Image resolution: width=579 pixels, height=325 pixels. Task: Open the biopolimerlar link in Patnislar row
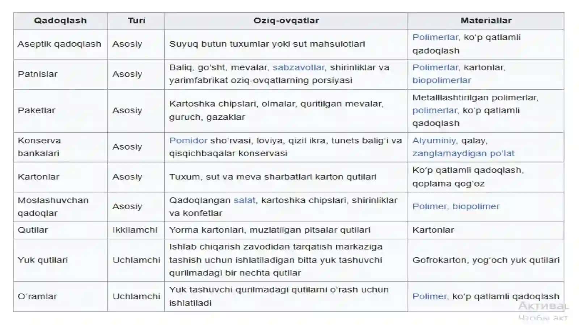(441, 80)
